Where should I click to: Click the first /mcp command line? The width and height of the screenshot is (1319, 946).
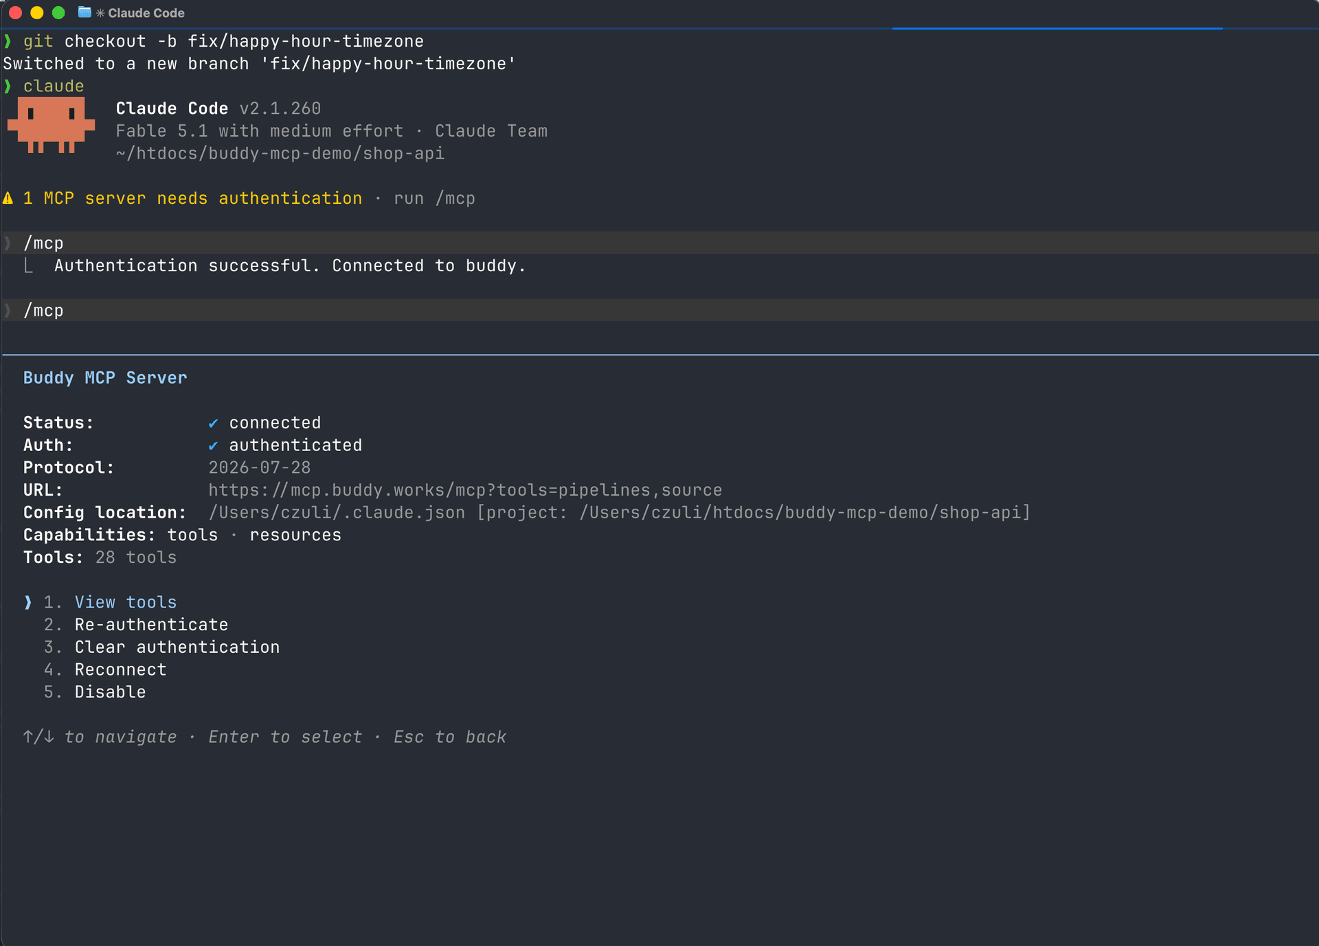(x=659, y=243)
